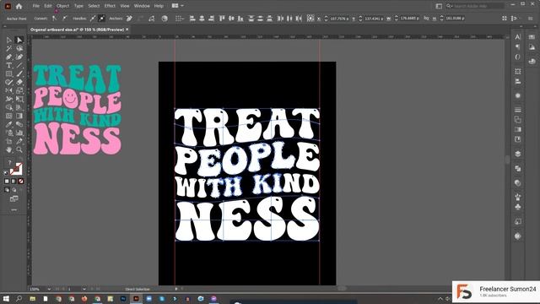The width and height of the screenshot is (540, 304).
Task: Convert selected anchor points to corner
Action: click(55, 19)
